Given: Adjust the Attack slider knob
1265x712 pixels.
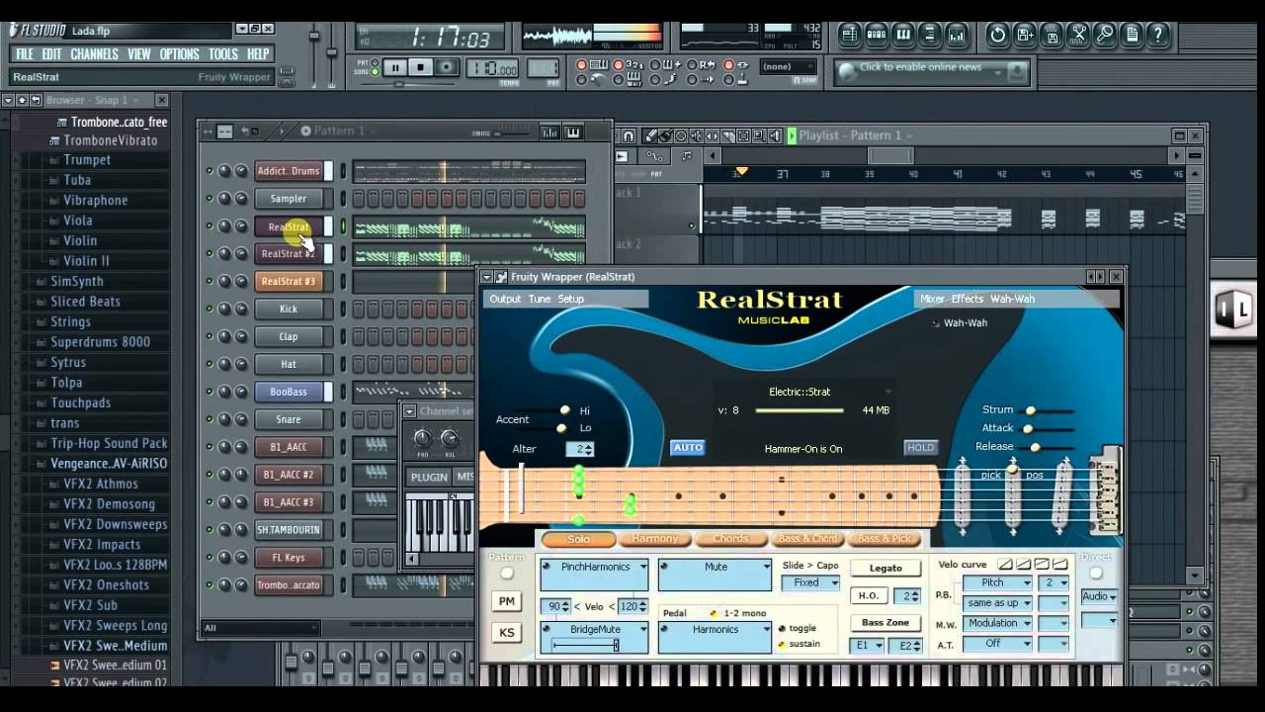Looking at the screenshot, I should point(1028,428).
